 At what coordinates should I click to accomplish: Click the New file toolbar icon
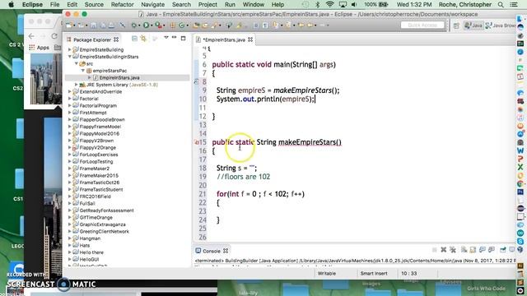click(68, 25)
